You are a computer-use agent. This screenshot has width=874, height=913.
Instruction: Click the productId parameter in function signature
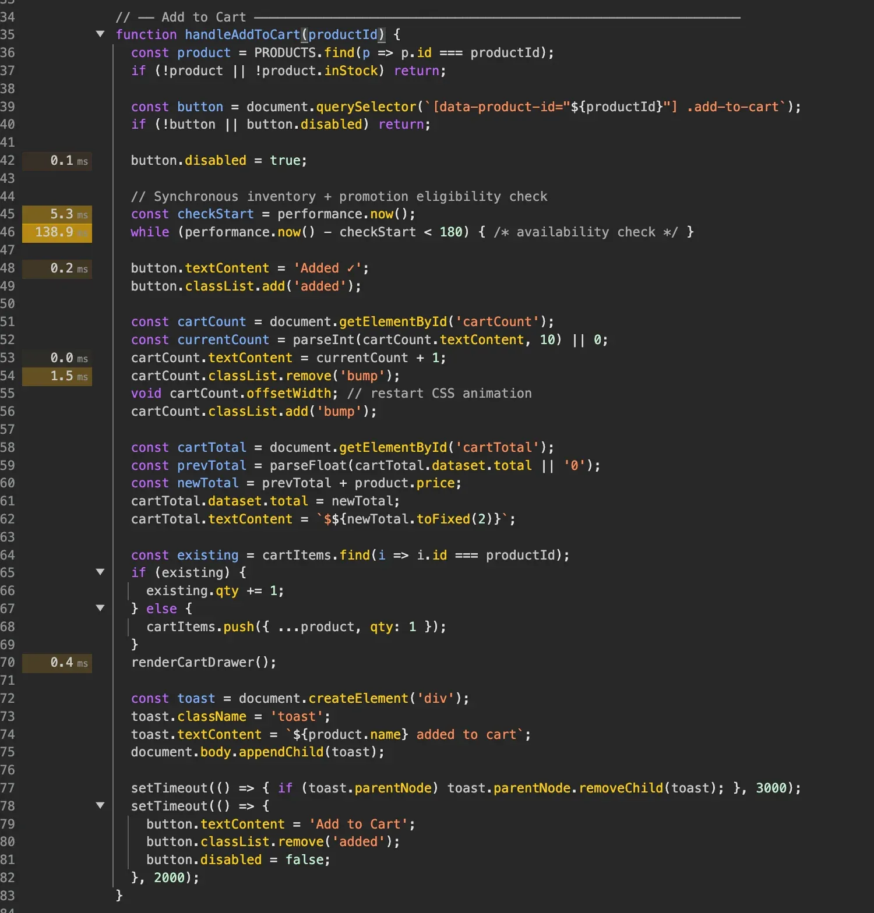[x=343, y=35]
